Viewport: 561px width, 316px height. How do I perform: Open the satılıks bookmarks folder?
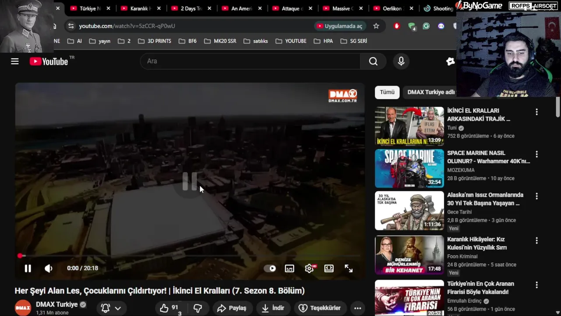256,41
